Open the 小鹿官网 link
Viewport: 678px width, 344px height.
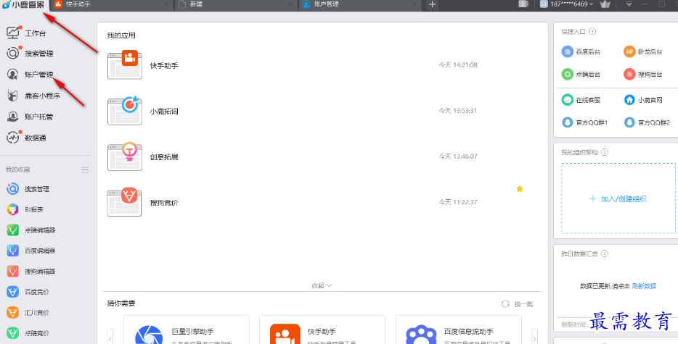click(x=643, y=100)
